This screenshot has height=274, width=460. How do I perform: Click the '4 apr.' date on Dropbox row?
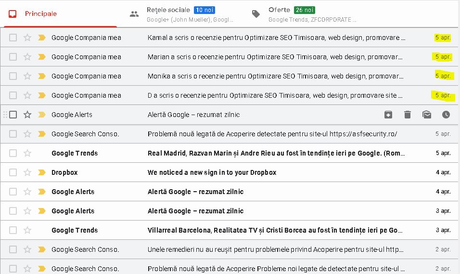pos(443,172)
